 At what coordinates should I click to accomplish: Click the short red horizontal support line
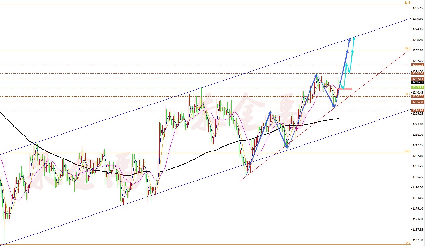click(345, 89)
